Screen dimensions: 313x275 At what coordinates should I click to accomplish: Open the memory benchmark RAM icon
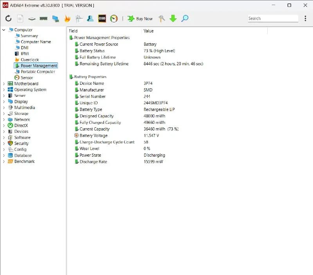click(x=43, y=18)
